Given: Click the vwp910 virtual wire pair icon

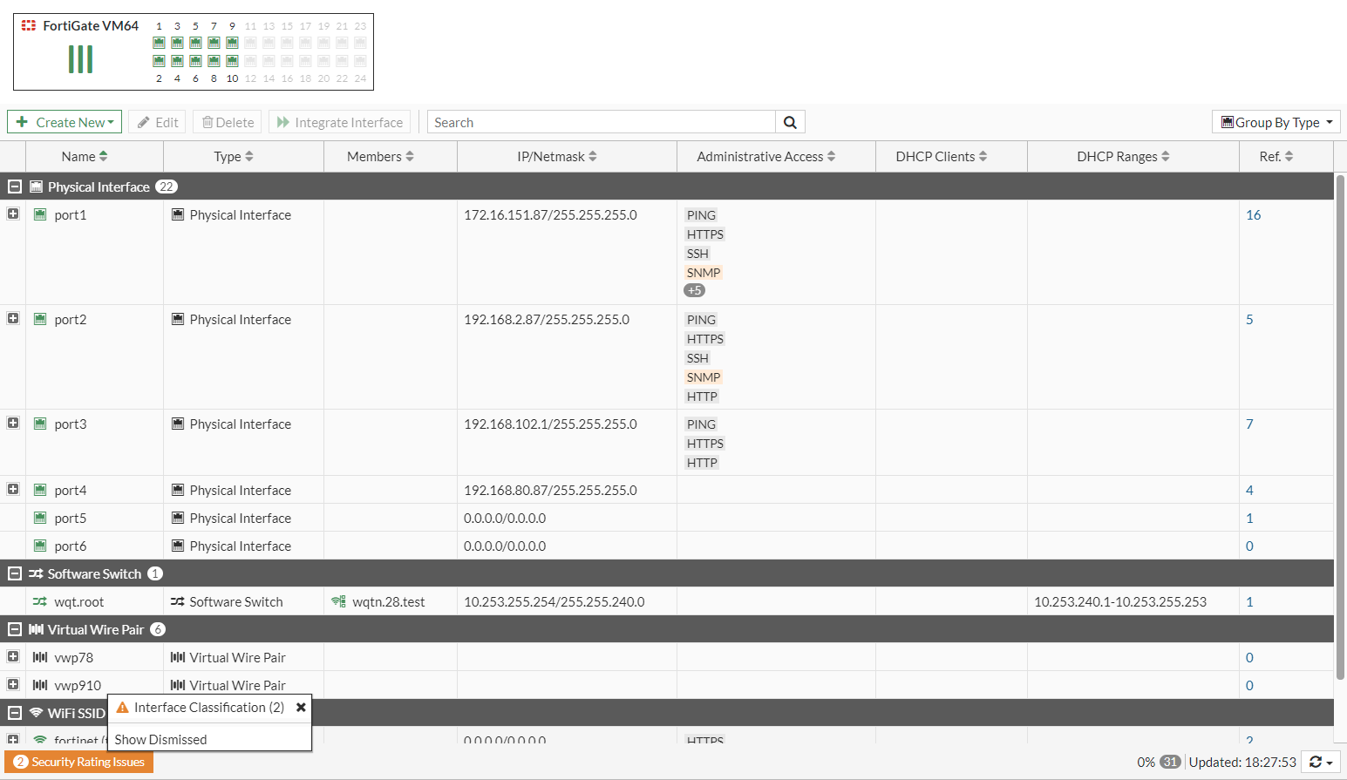Looking at the screenshot, I should (40, 685).
